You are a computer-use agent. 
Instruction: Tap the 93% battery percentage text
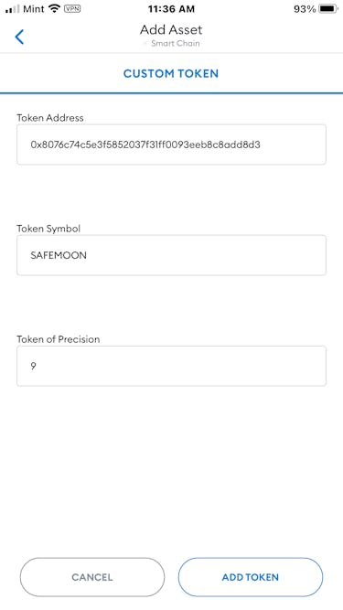pos(305,9)
